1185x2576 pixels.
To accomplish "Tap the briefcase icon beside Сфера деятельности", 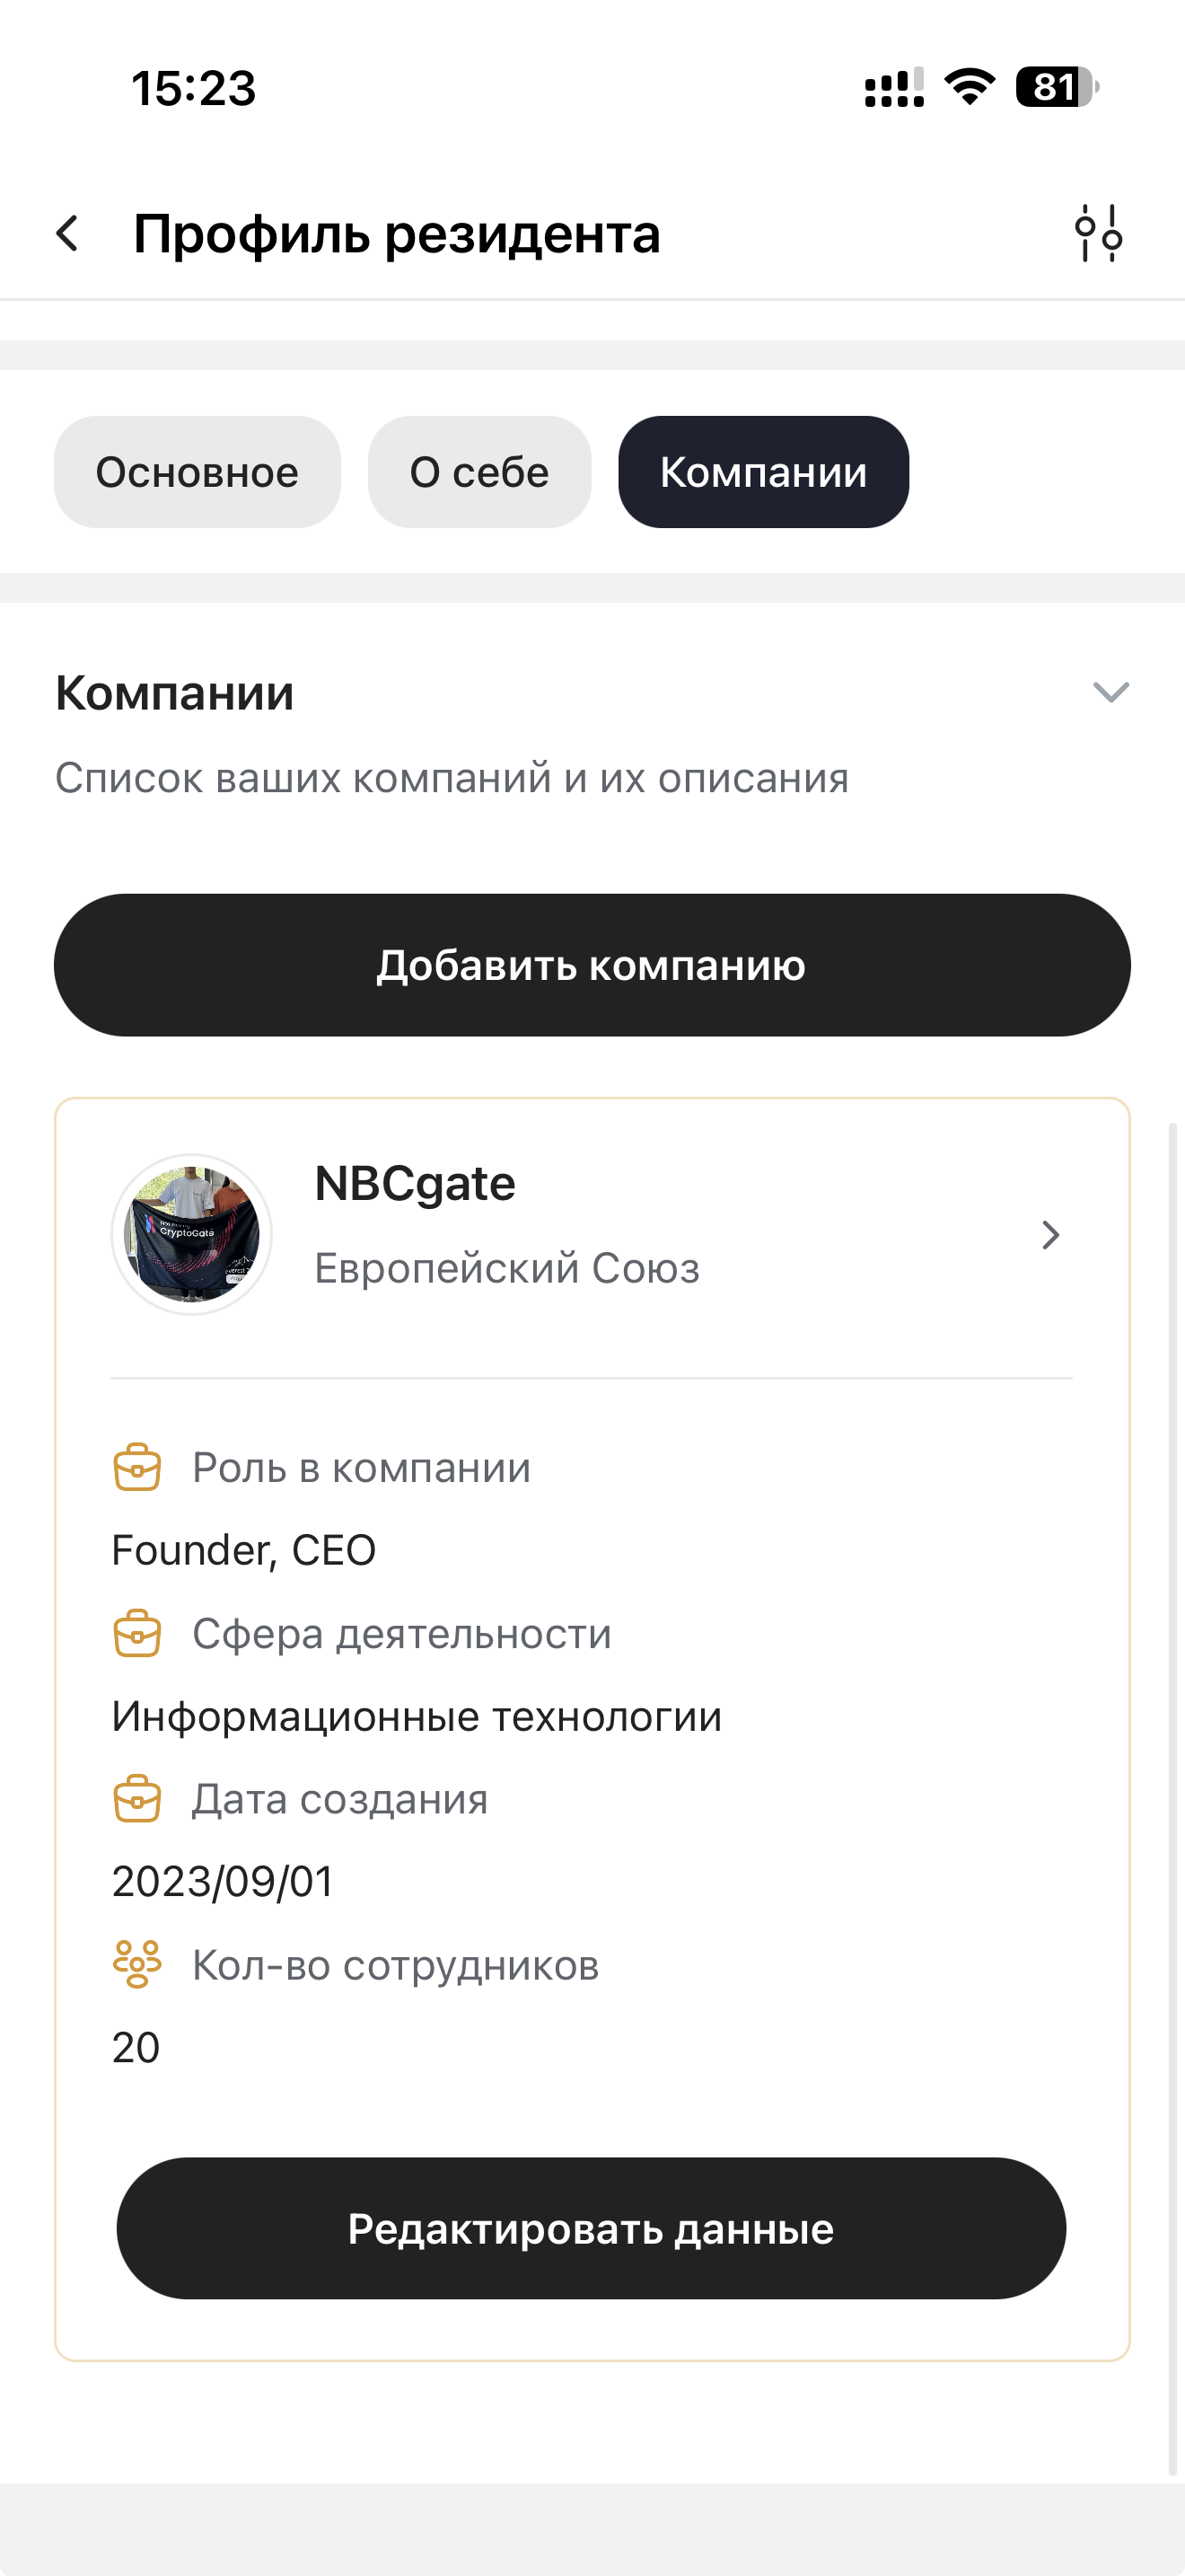I will (x=136, y=1633).
